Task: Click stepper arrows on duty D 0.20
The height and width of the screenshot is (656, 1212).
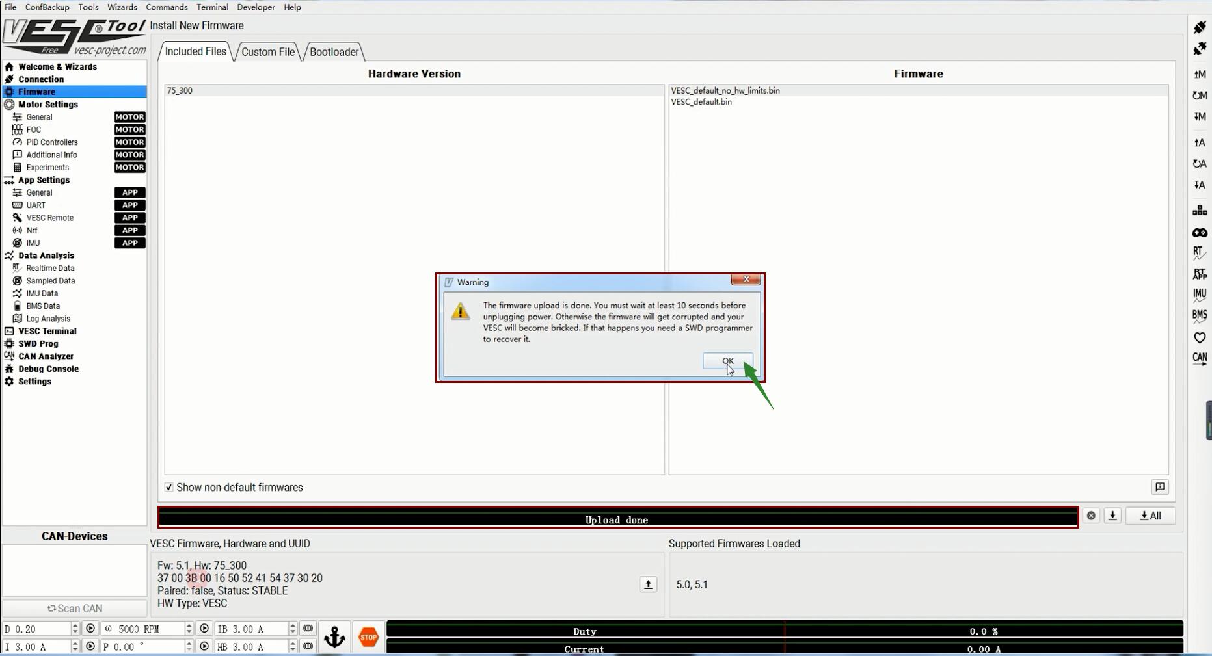Action: 75,629
